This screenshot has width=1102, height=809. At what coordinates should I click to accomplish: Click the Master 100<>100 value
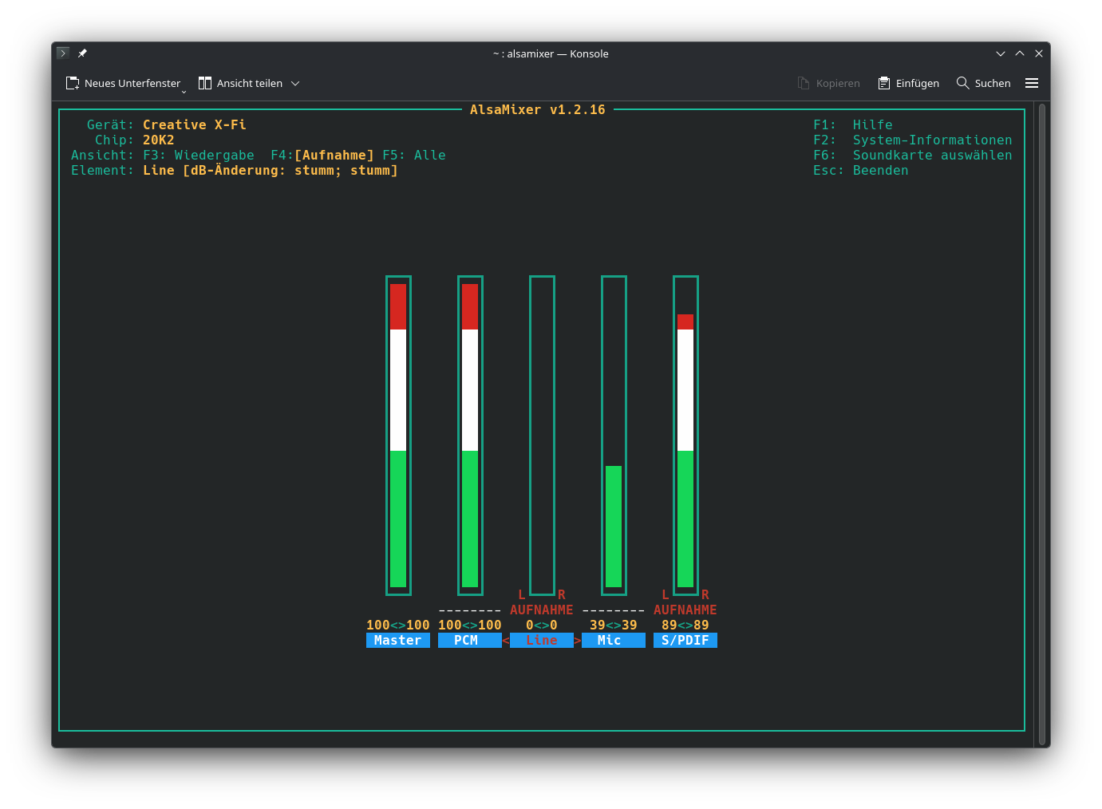[398, 625]
